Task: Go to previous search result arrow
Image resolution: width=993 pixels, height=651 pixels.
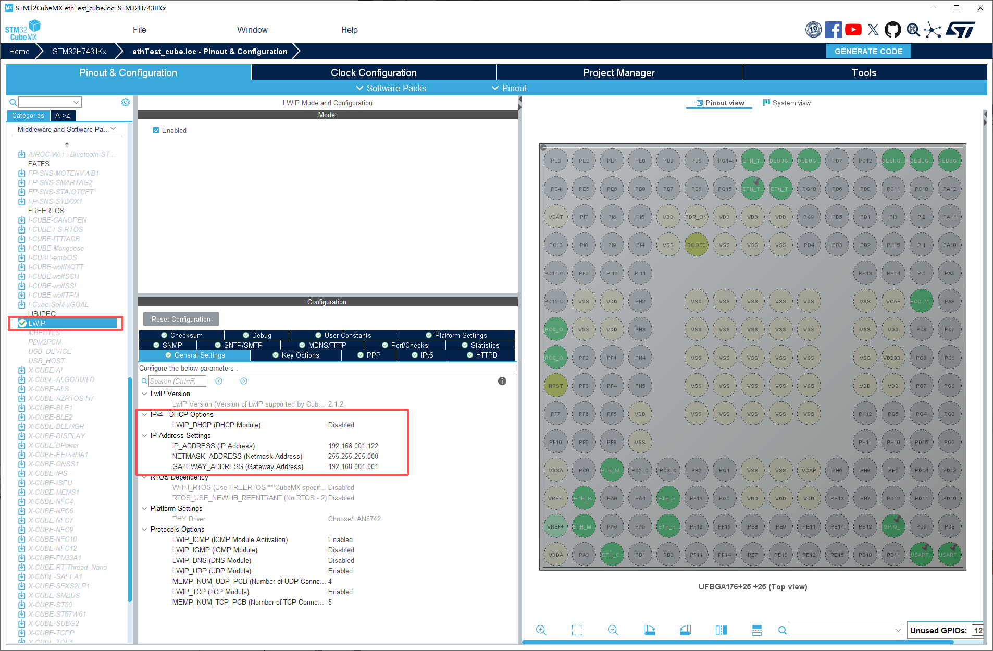Action: (219, 381)
